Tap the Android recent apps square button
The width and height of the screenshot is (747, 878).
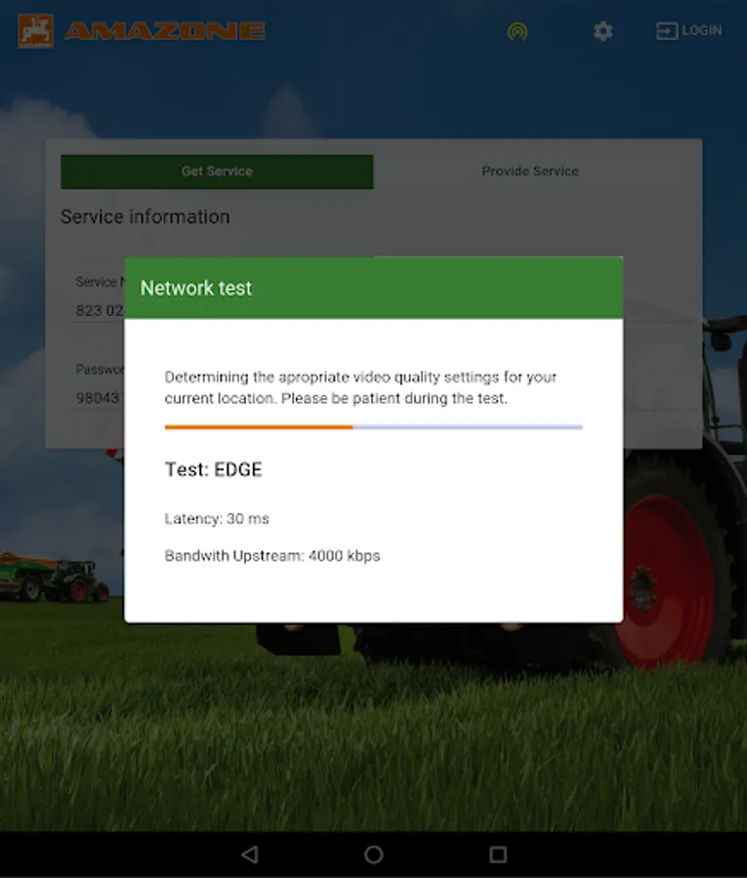pyautogui.click(x=498, y=855)
